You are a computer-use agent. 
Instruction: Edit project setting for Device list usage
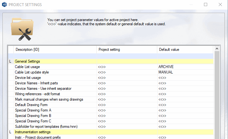[x=126, y=78]
